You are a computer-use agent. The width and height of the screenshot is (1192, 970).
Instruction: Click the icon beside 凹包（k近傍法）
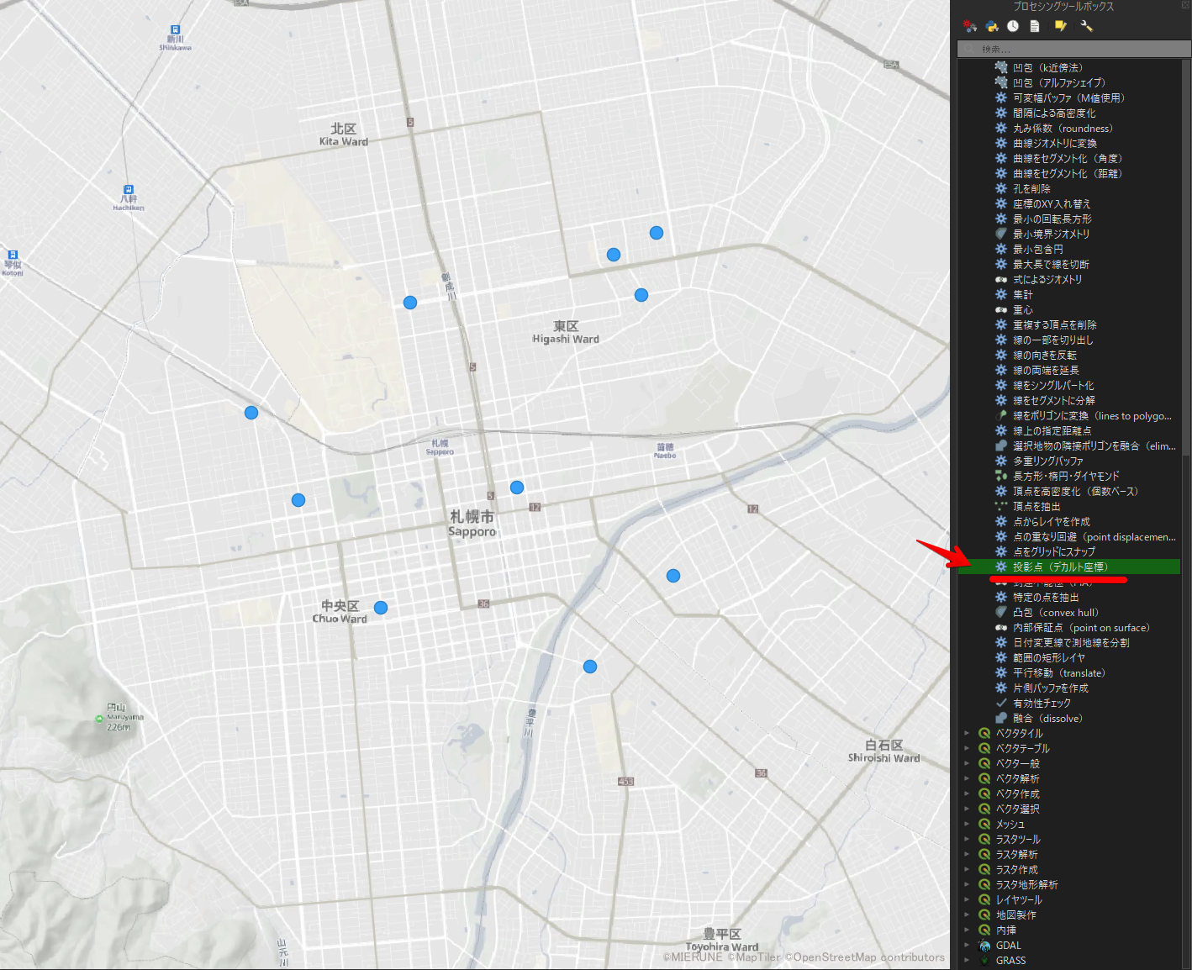point(1001,67)
